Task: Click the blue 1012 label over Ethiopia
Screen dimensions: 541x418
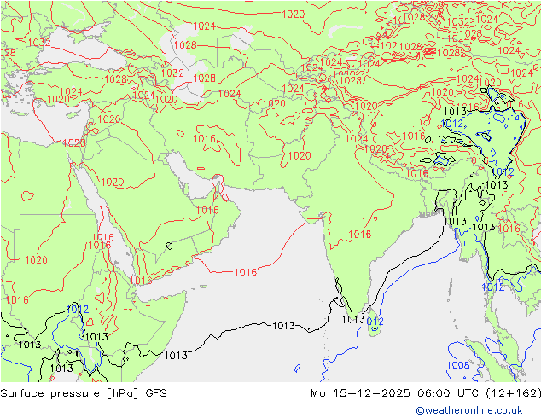Action: (78, 309)
